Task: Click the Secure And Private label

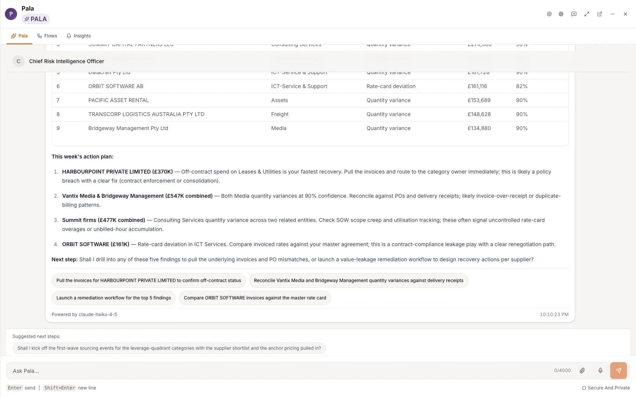Action: click(x=609, y=388)
